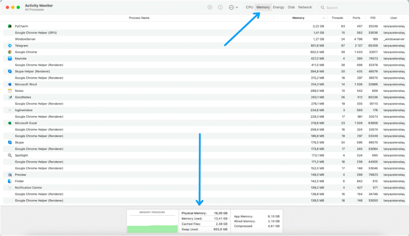The width and height of the screenshot is (409, 236).
Task: Click the Preview app icon
Action: (x=10, y=175)
